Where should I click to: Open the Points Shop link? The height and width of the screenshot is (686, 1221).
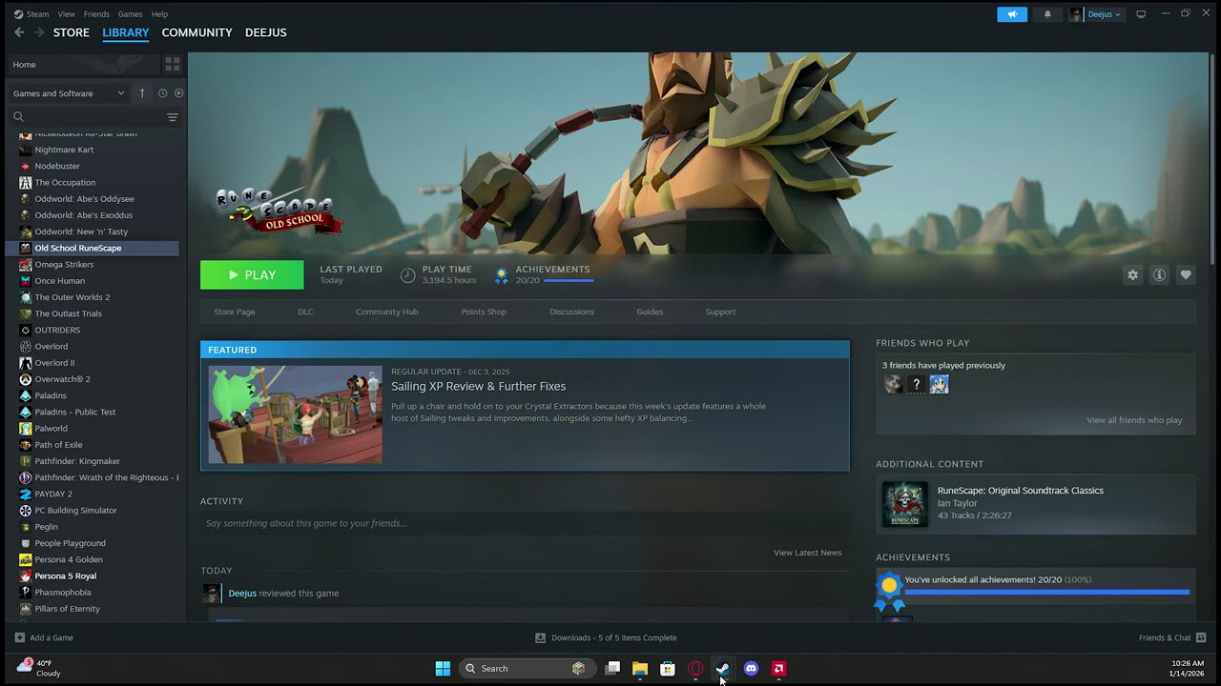click(x=484, y=312)
